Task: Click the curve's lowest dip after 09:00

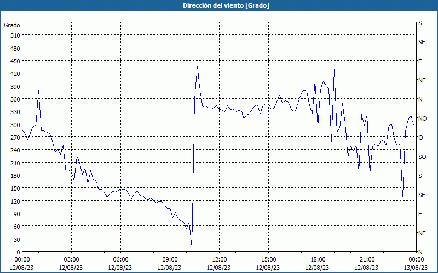Action: tap(192, 247)
